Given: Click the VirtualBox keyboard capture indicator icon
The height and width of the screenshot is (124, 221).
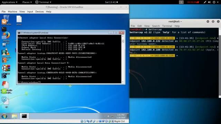Looking at the screenshot, I should pos(113,121).
